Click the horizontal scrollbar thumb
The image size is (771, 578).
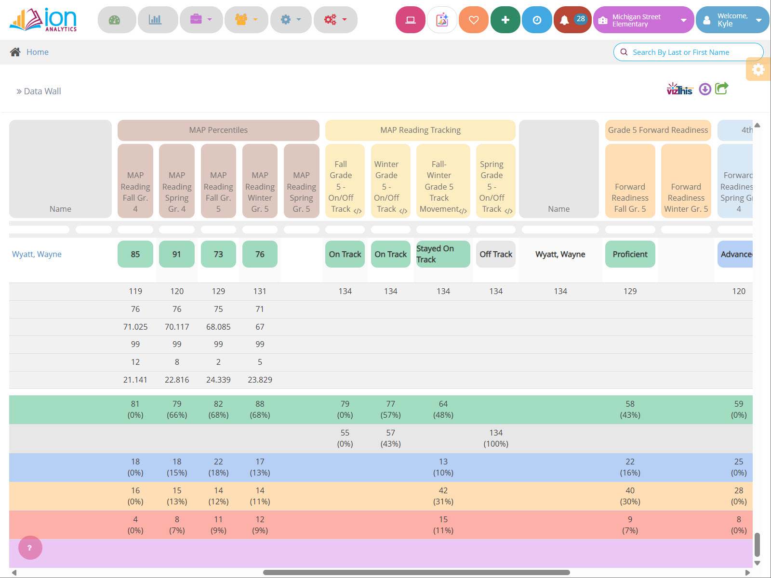tap(416, 573)
